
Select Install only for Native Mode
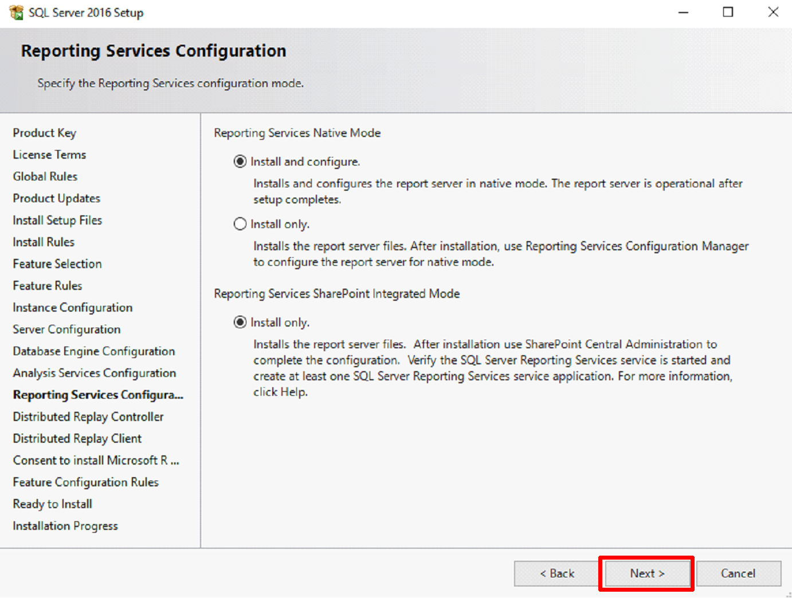(x=240, y=224)
